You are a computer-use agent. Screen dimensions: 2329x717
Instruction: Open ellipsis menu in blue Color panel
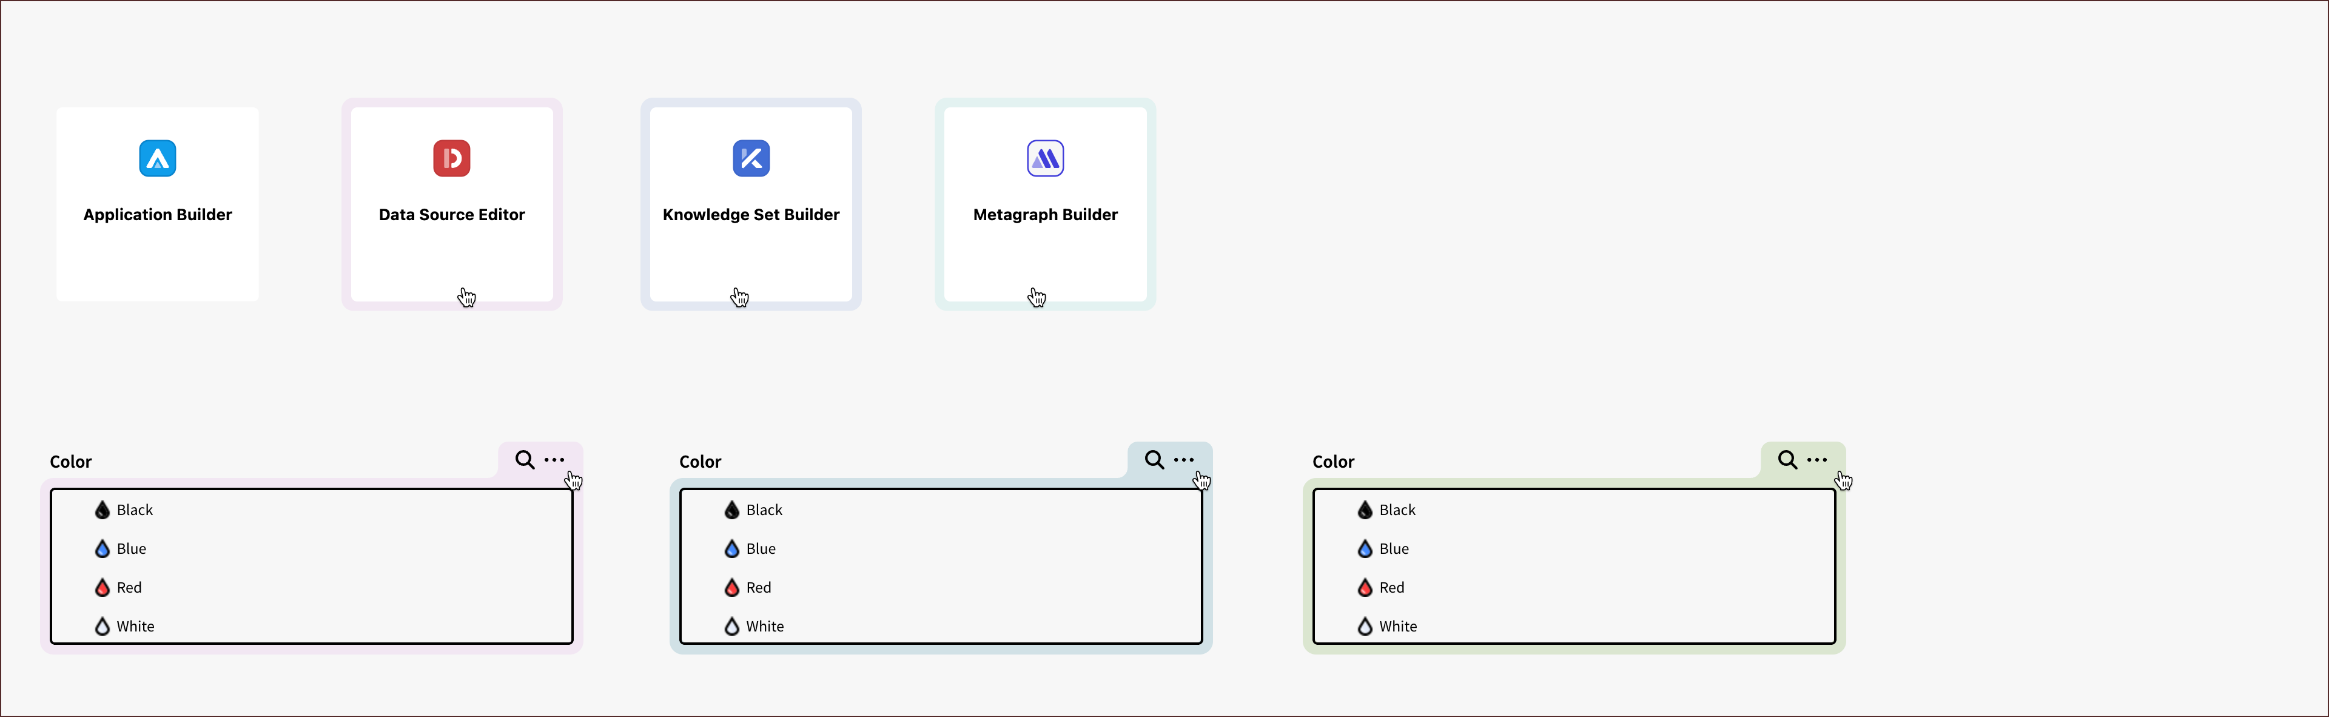coord(1183,459)
